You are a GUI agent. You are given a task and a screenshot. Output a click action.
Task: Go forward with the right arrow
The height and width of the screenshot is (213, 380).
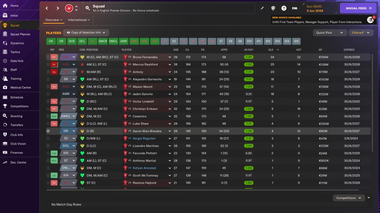point(58,8)
